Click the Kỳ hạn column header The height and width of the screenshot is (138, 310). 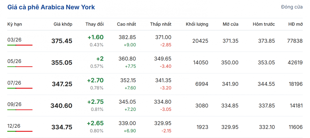coord(14,24)
